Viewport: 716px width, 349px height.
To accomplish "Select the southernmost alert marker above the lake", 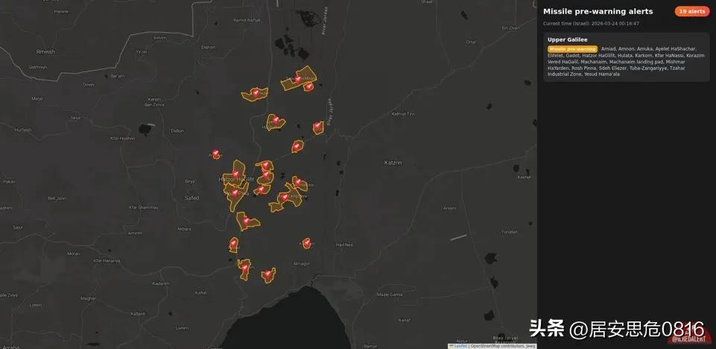I will pyautogui.click(x=267, y=276).
